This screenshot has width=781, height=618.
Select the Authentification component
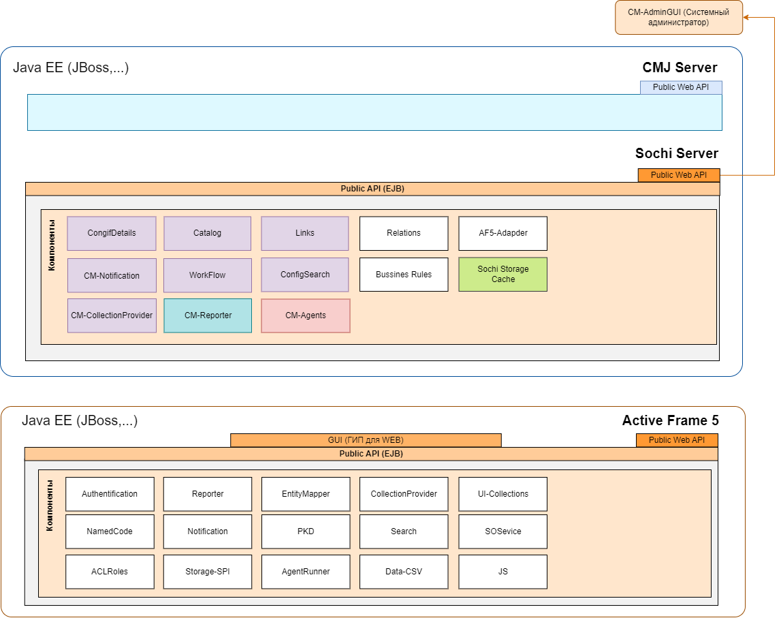[110, 494]
